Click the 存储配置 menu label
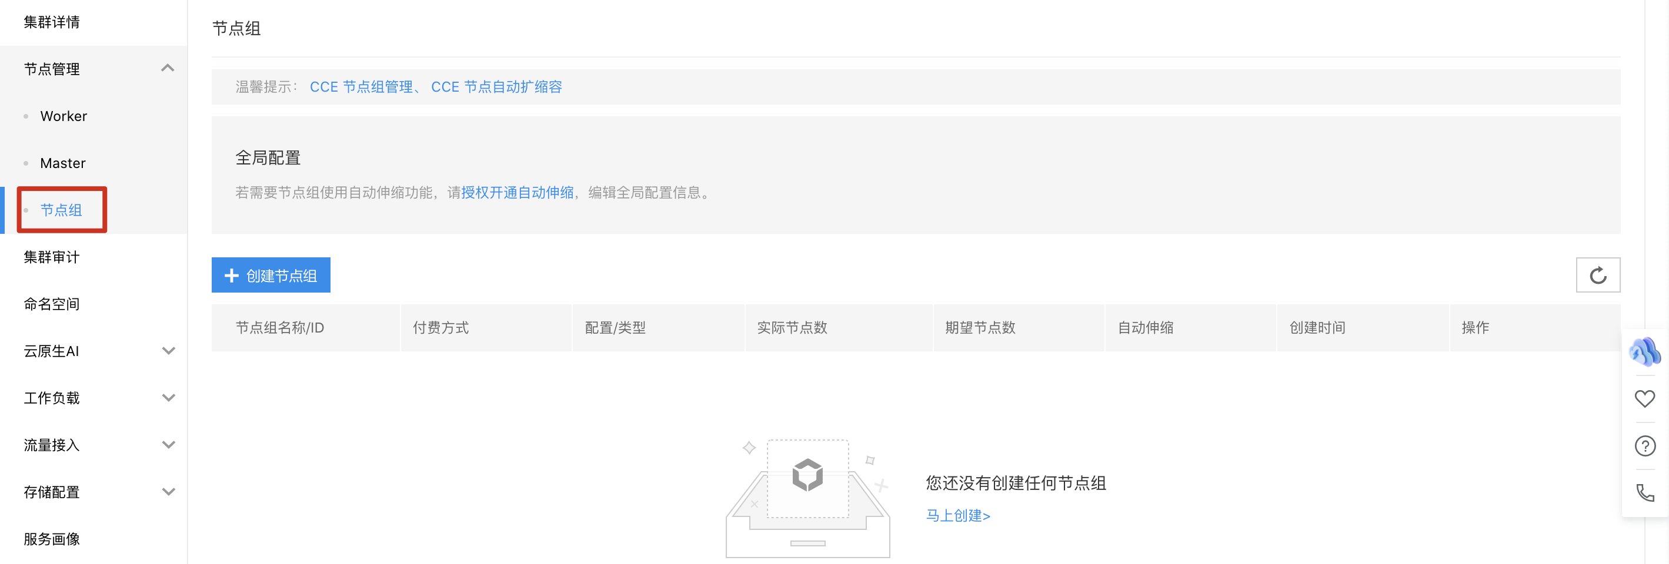This screenshot has height=564, width=1669. pyautogui.click(x=52, y=492)
